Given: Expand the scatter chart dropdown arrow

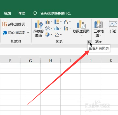Looking at the screenshot, I should 61,35.
